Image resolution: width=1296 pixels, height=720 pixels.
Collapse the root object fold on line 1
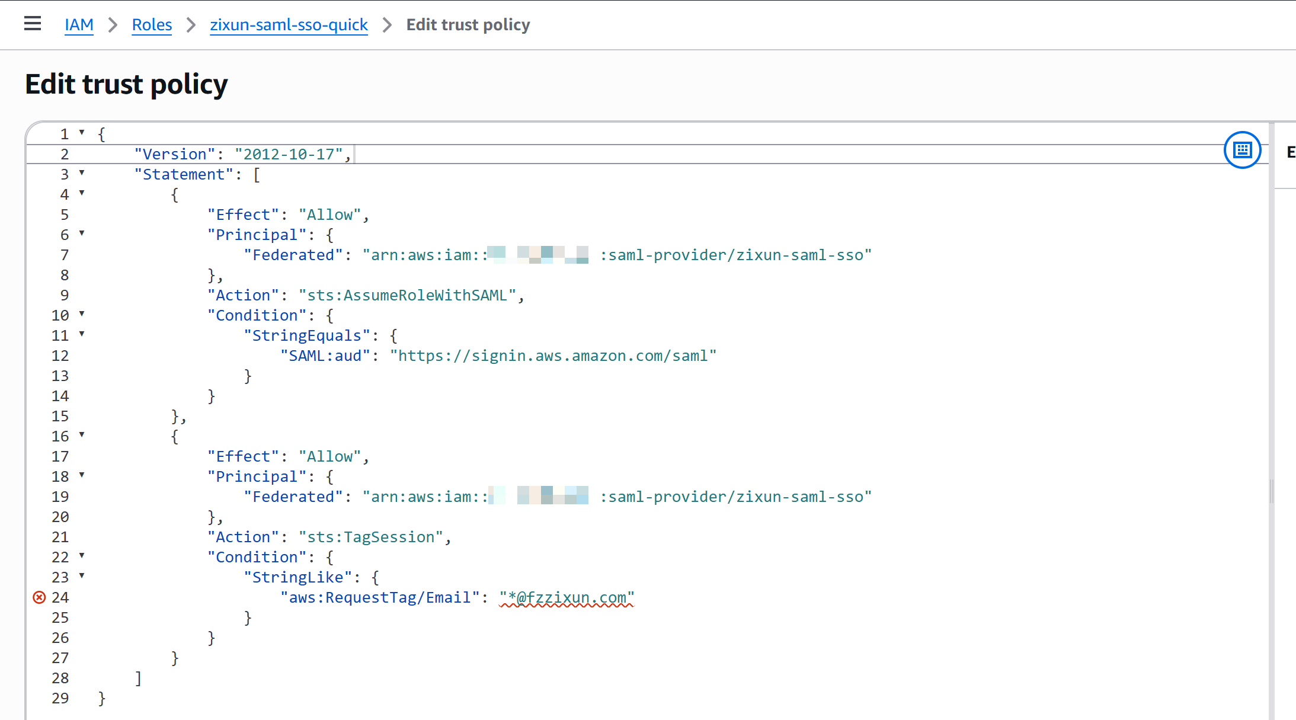pyautogui.click(x=82, y=133)
